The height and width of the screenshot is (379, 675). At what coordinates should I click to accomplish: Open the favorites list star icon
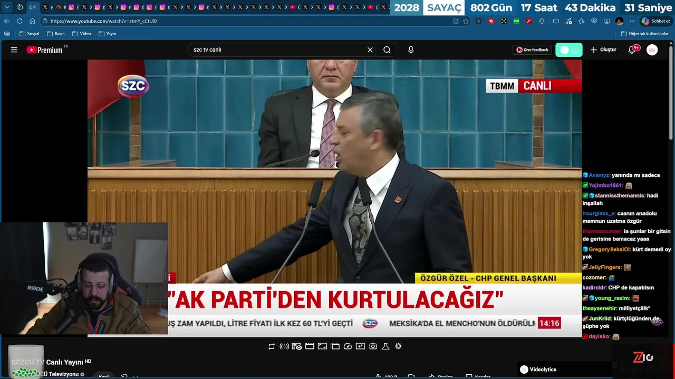(581, 21)
